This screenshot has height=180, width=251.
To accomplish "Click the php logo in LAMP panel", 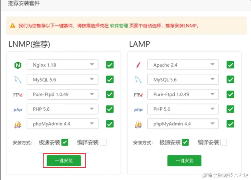I will pyautogui.click(x=138, y=110).
